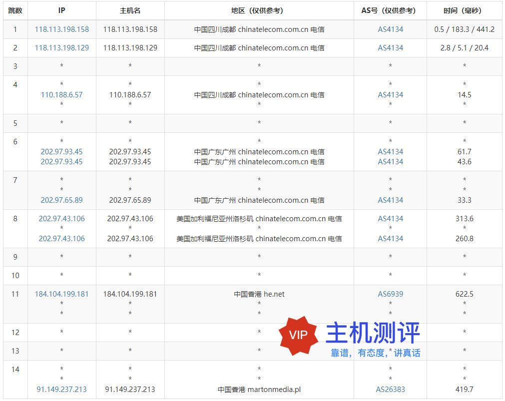The height and width of the screenshot is (401, 505).
Task: Open blue 202.97.43.106 link on 313.6 ms line
Action: pos(62,219)
